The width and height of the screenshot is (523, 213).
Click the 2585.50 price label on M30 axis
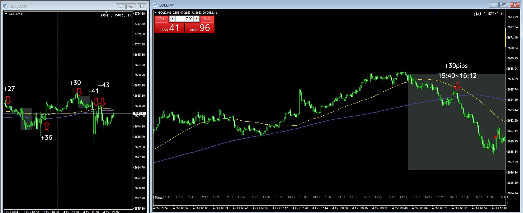(x=140, y=209)
